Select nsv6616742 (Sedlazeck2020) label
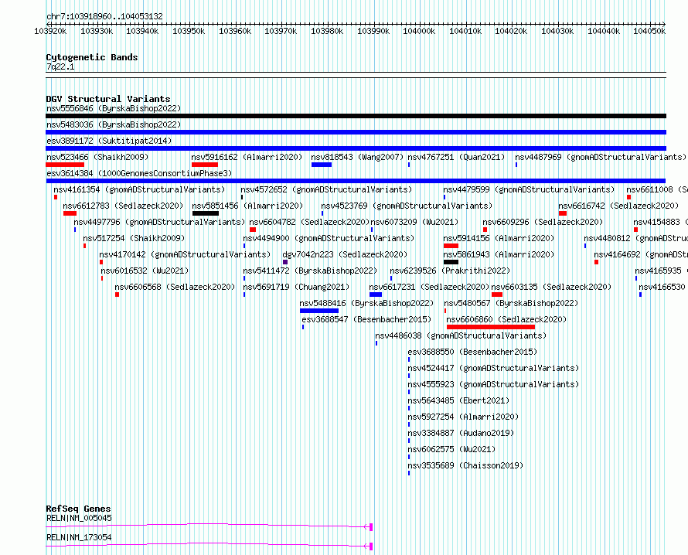Image resolution: width=688 pixels, height=555 pixels. click(618, 206)
